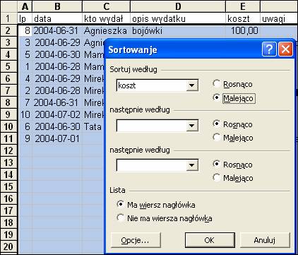Open Opcje... sort options
Viewport: 298px width, 255px height.
tap(136, 240)
